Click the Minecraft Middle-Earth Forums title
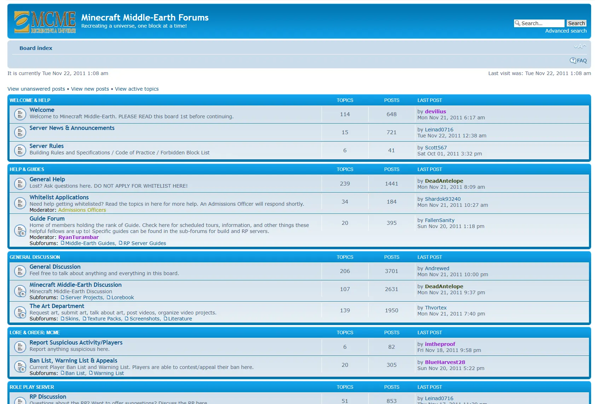 tap(145, 17)
